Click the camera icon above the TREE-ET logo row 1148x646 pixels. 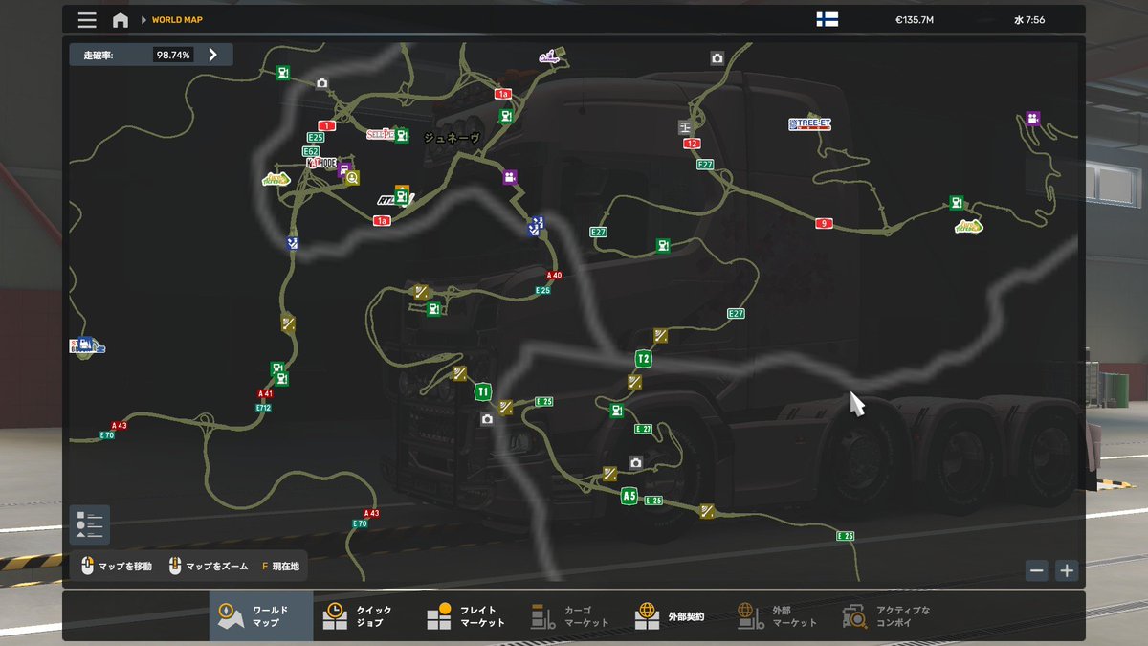[717, 58]
